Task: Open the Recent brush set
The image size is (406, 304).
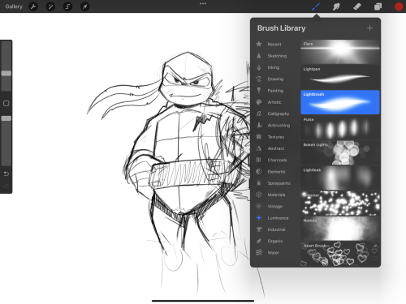Action: (274, 44)
